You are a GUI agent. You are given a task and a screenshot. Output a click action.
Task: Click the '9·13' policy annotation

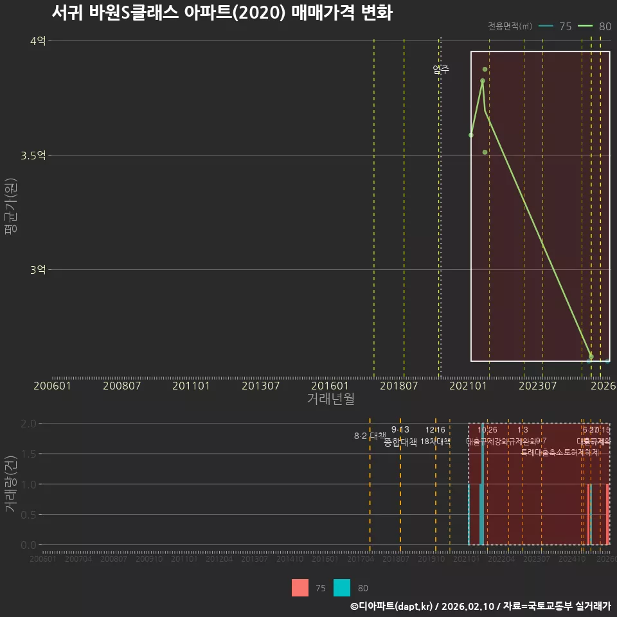(x=400, y=429)
